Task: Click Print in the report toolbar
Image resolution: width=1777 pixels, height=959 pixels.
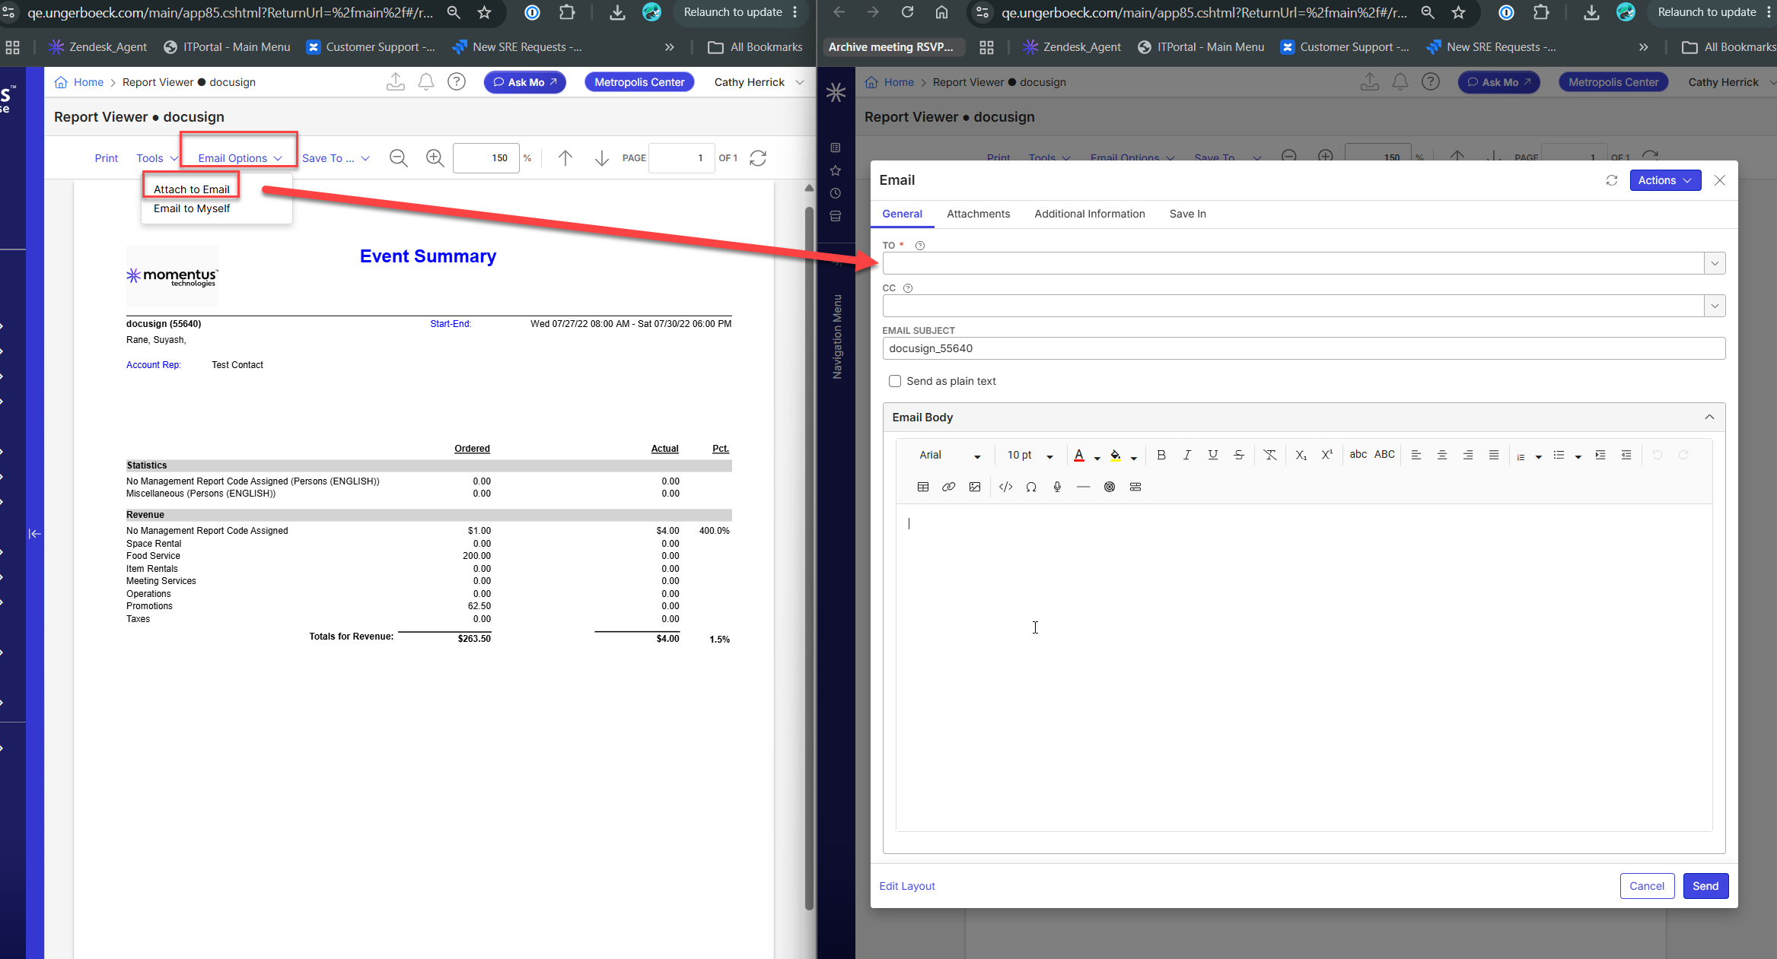Action: [x=107, y=158]
